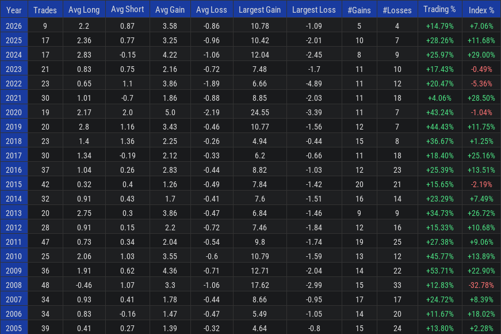Click the Year column header
Viewport: 501px width, 334px height.
coord(14,9)
